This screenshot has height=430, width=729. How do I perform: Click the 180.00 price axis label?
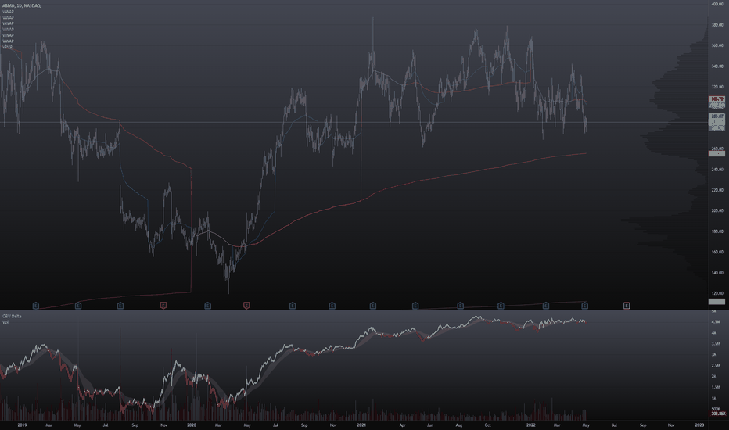pyautogui.click(x=716, y=231)
